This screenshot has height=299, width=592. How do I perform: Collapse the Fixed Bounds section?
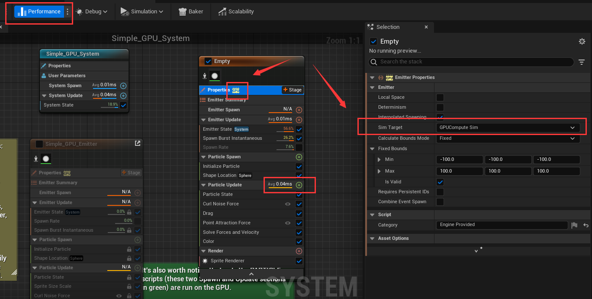(372, 149)
